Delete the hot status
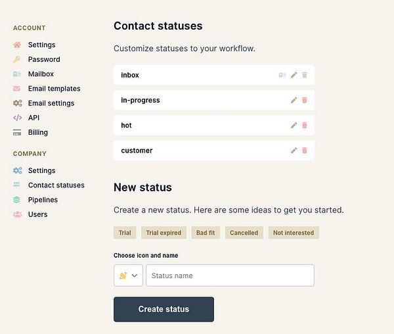 coord(304,125)
